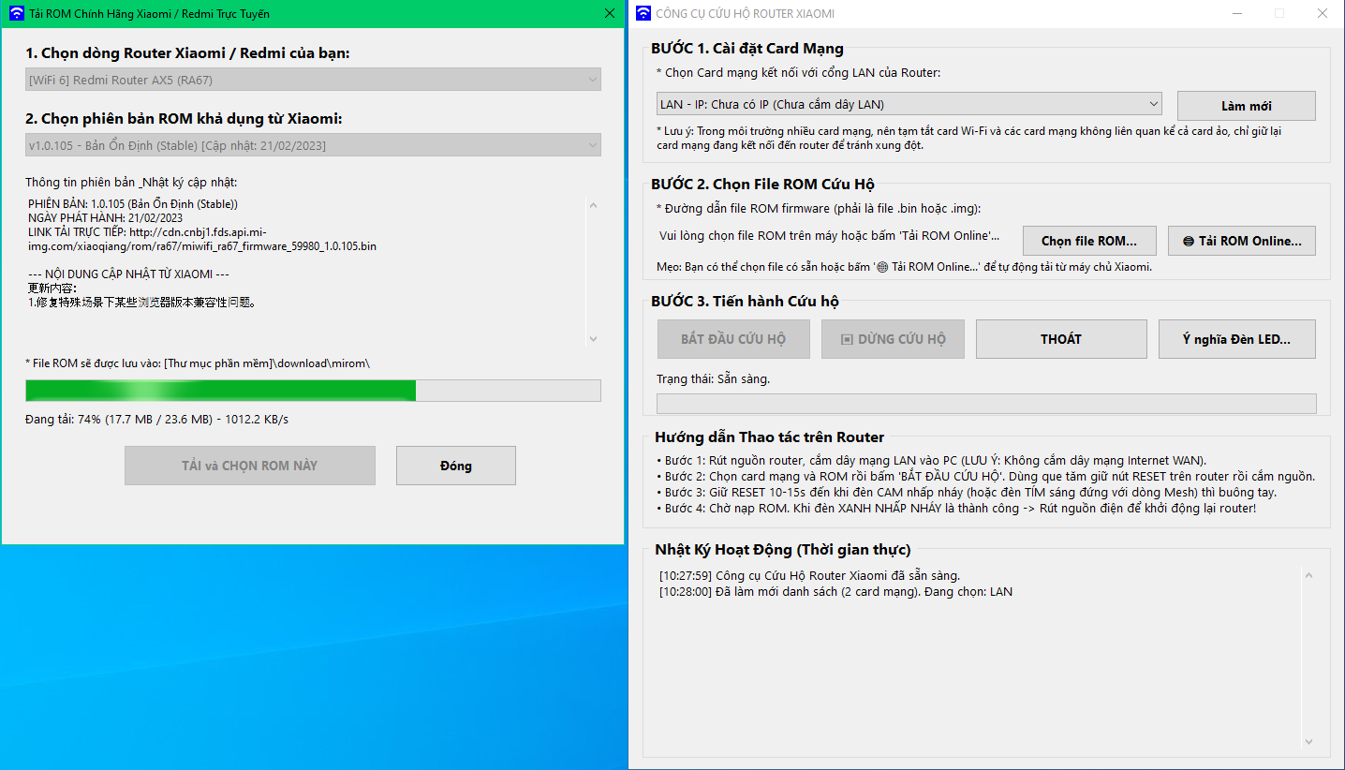The width and height of the screenshot is (1345, 770).
Task: Show Ý nghĩa Đèn LED... explanation
Action: coord(1236,339)
